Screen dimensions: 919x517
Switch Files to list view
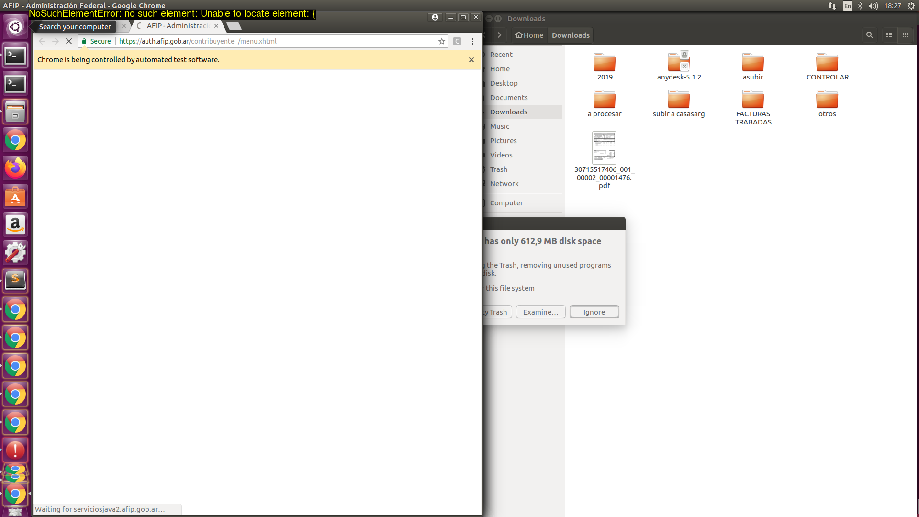click(x=889, y=35)
